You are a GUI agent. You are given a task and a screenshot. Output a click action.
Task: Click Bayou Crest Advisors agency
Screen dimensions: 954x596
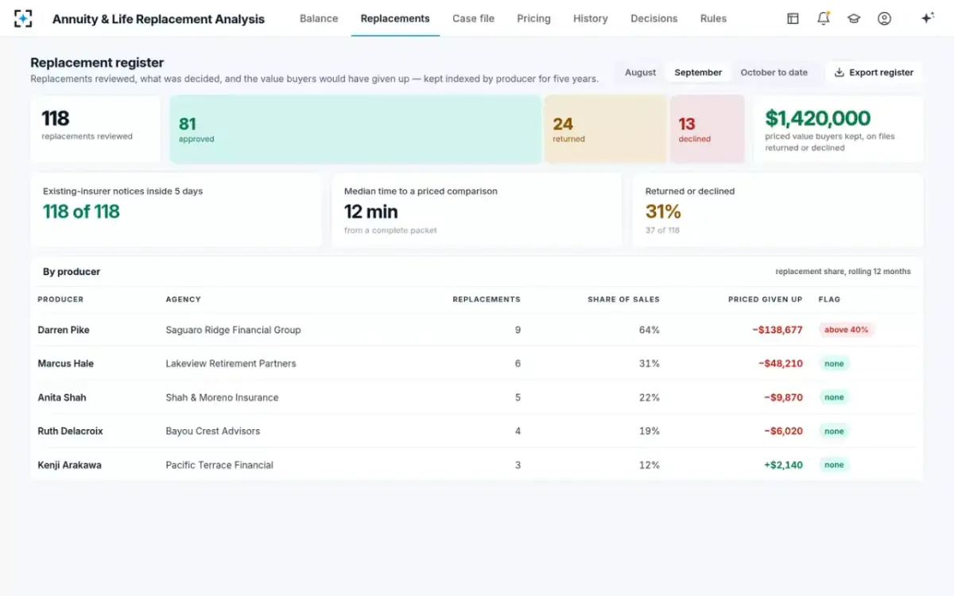pyautogui.click(x=212, y=431)
